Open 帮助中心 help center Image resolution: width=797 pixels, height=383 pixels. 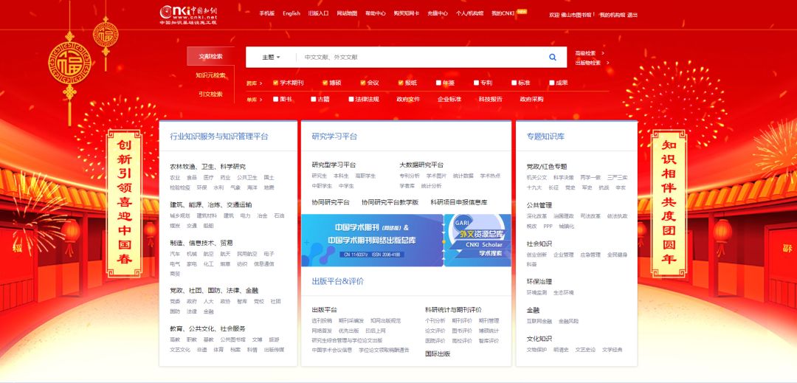tap(375, 14)
